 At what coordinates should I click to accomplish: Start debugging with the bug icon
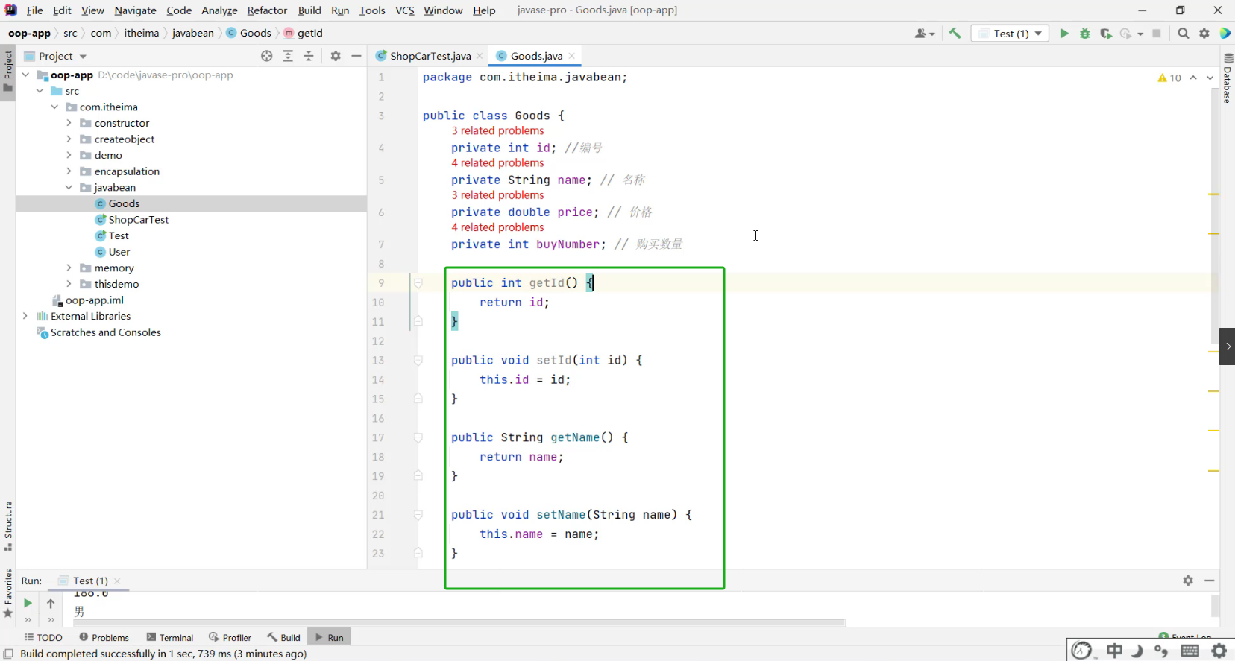[1085, 34]
